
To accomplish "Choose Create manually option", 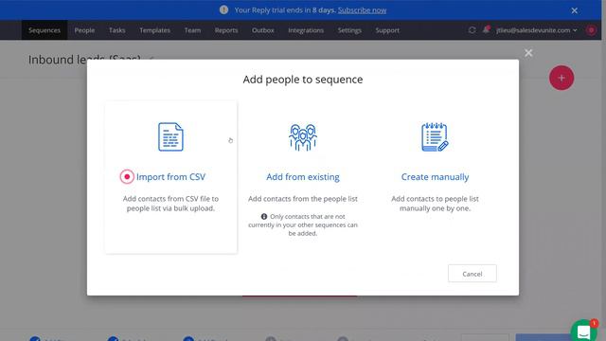I will (435, 177).
